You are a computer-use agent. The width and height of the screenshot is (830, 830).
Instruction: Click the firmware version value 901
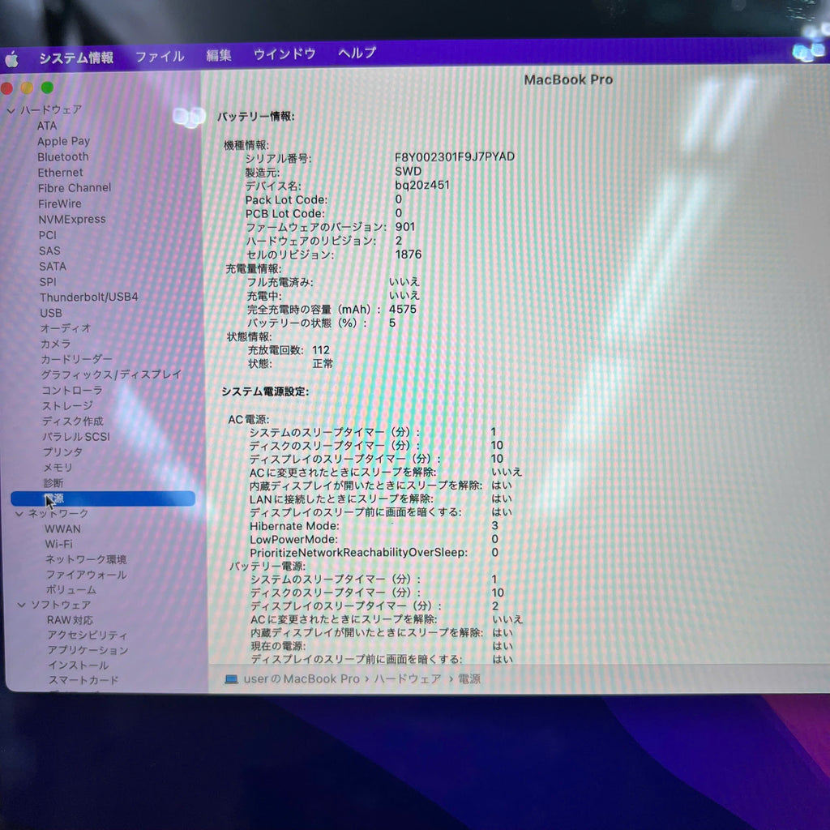405,227
